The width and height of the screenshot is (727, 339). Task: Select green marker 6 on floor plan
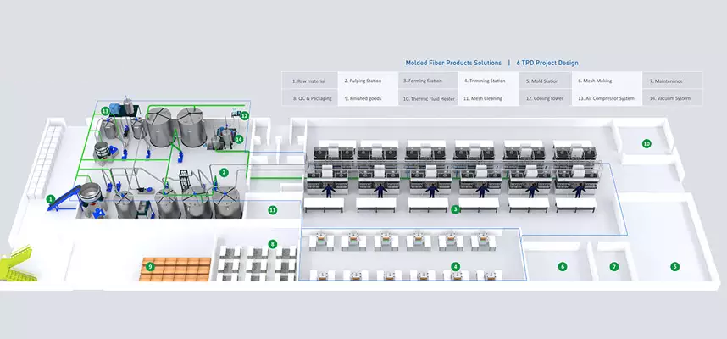562,266
